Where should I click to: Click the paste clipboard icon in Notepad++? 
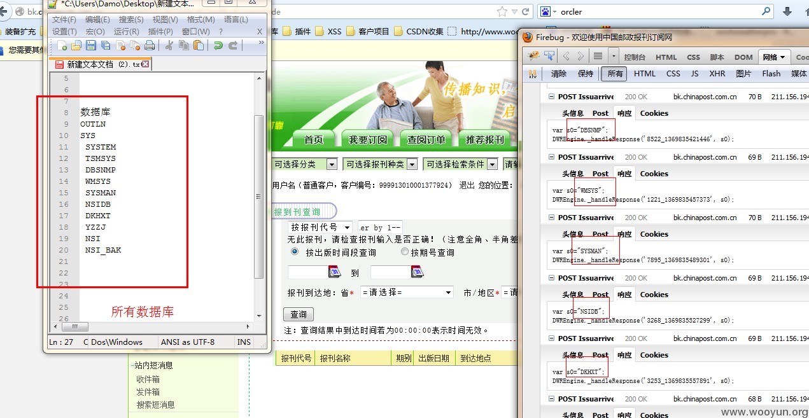click(199, 45)
